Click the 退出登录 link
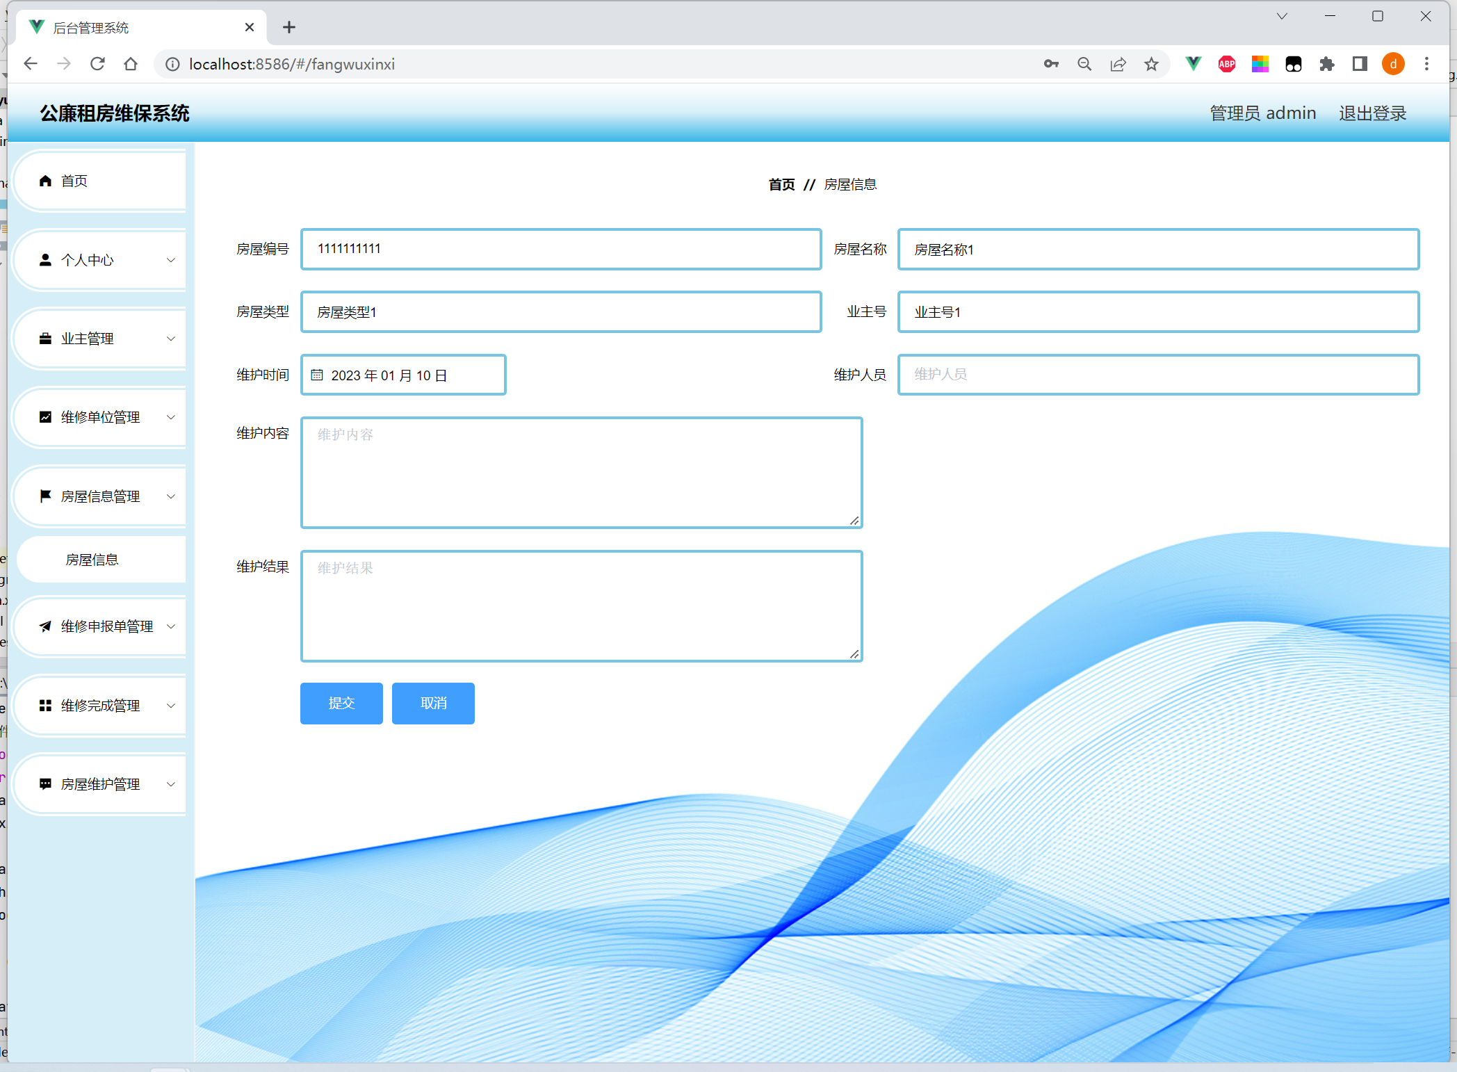The image size is (1457, 1072). click(1372, 113)
